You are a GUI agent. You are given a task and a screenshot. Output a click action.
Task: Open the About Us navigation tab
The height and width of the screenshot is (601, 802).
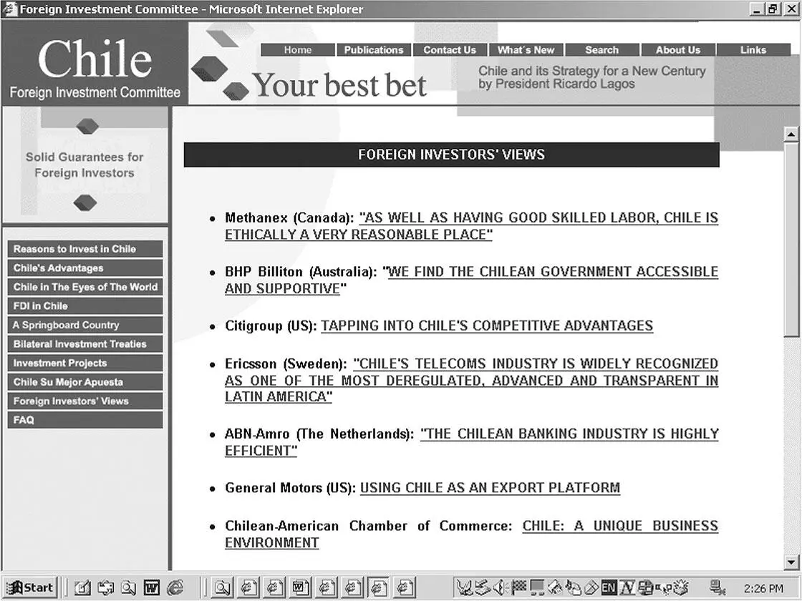678,49
